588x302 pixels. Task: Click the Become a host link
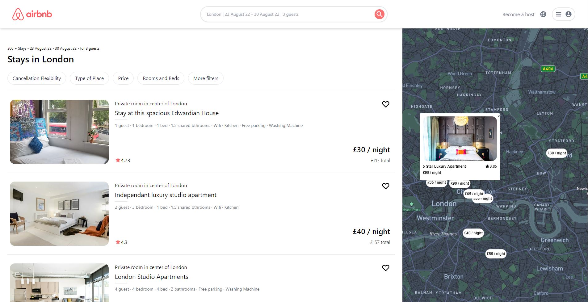click(518, 14)
